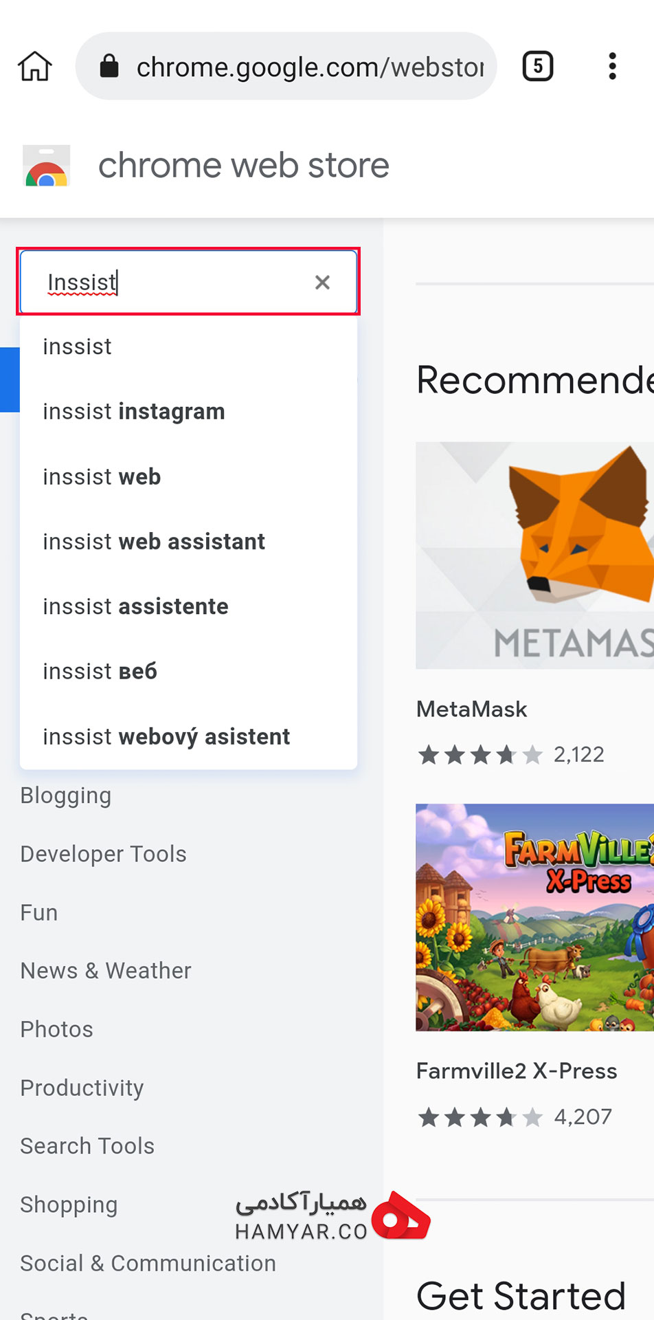Click the Hamyar red logo icon
This screenshot has height=1320, width=654.
(401, 1216)
